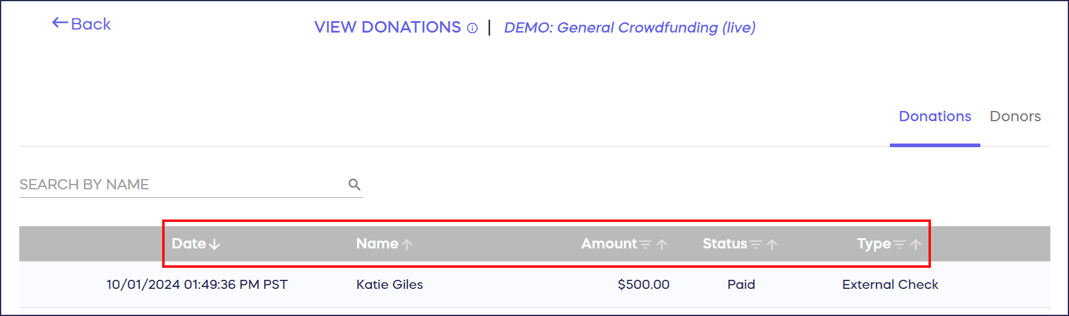The width and height of the screenshot is (1069, 316).
Task: Click the DEMO: General Crowdfunding campaign title
Action: click(629, 28)
